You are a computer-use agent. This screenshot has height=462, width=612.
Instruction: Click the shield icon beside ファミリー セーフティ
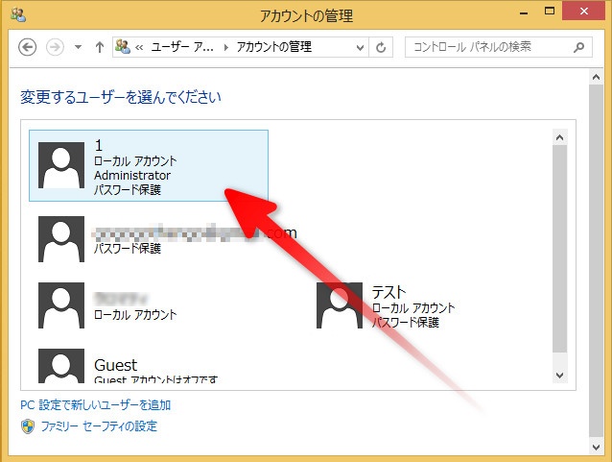28,426
